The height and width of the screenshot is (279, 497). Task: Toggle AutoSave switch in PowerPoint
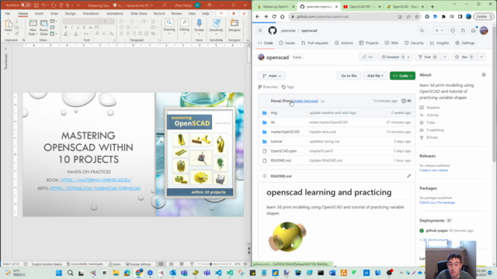tap(26, 5)
